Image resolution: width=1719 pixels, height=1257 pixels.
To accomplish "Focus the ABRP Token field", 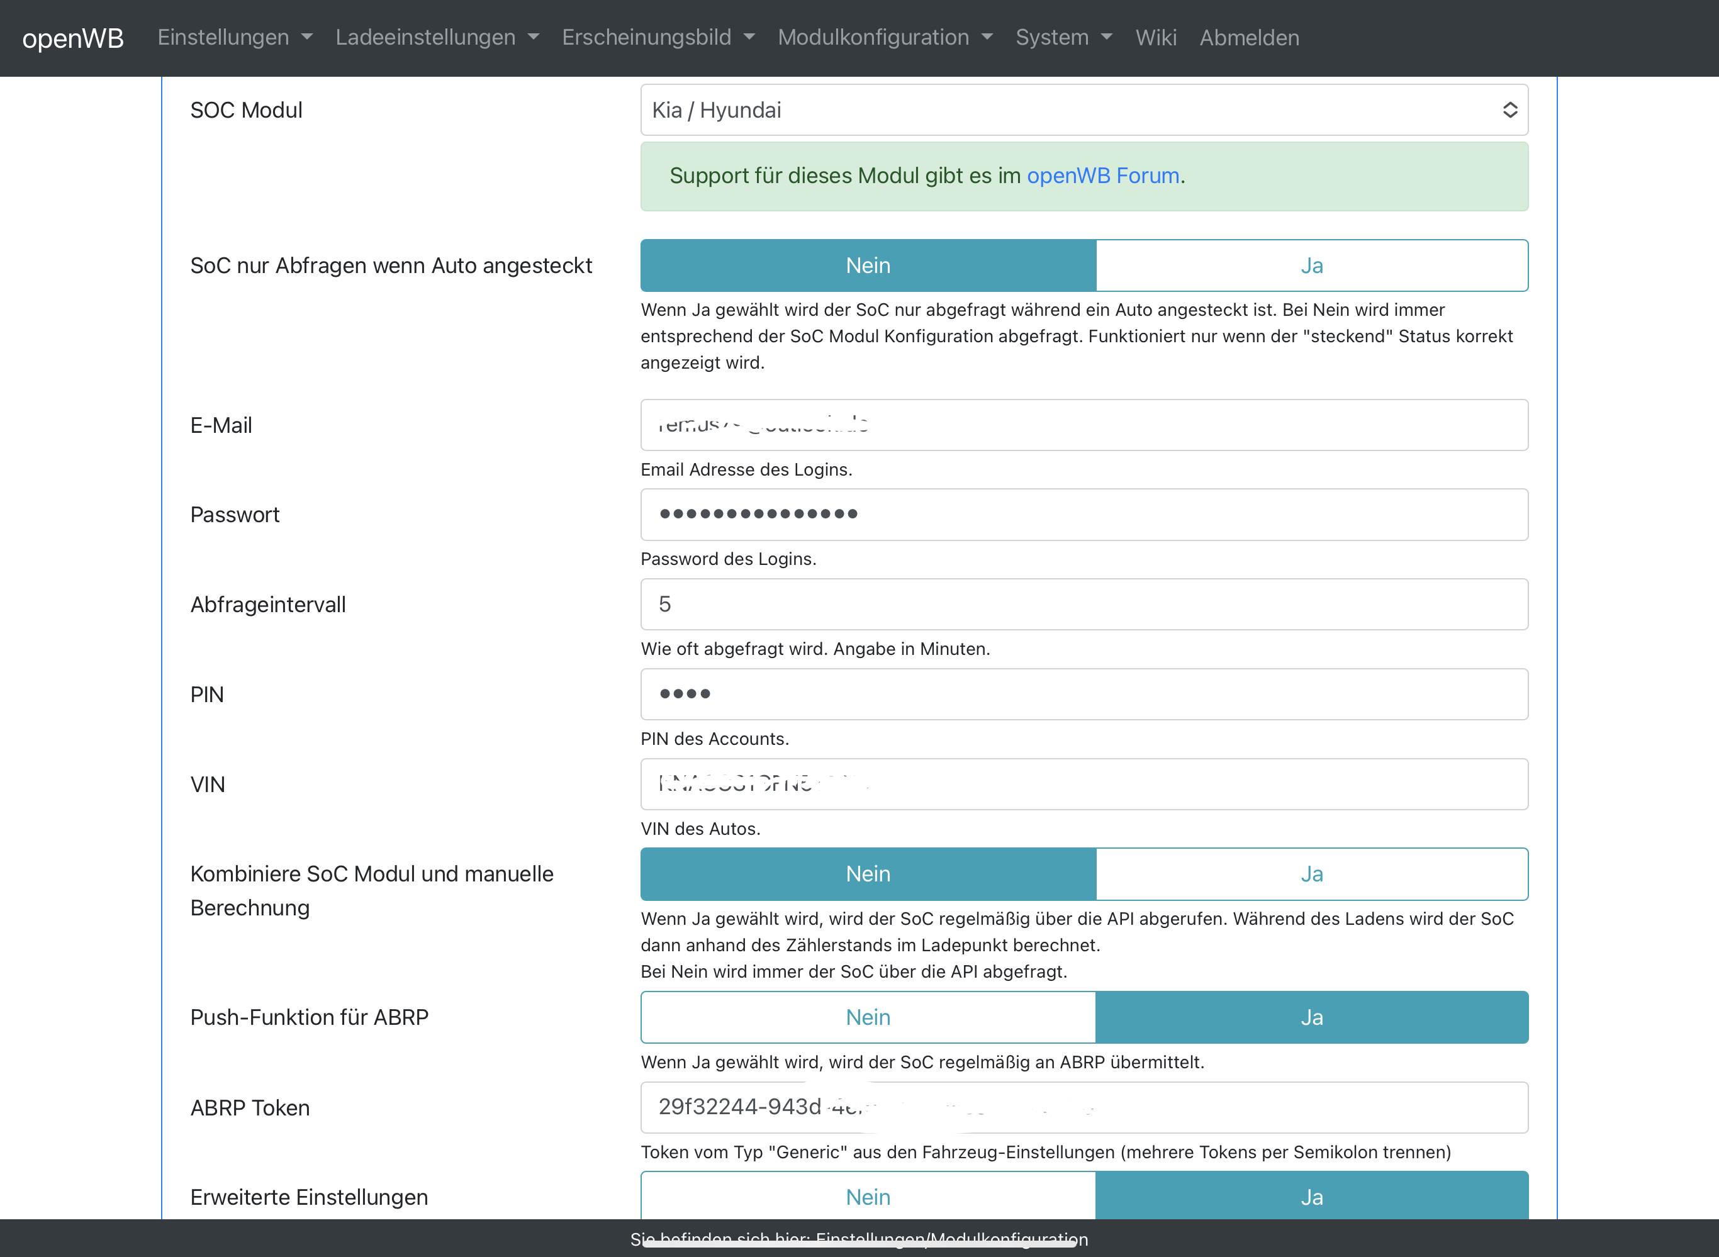I will click(1083, 1107).
